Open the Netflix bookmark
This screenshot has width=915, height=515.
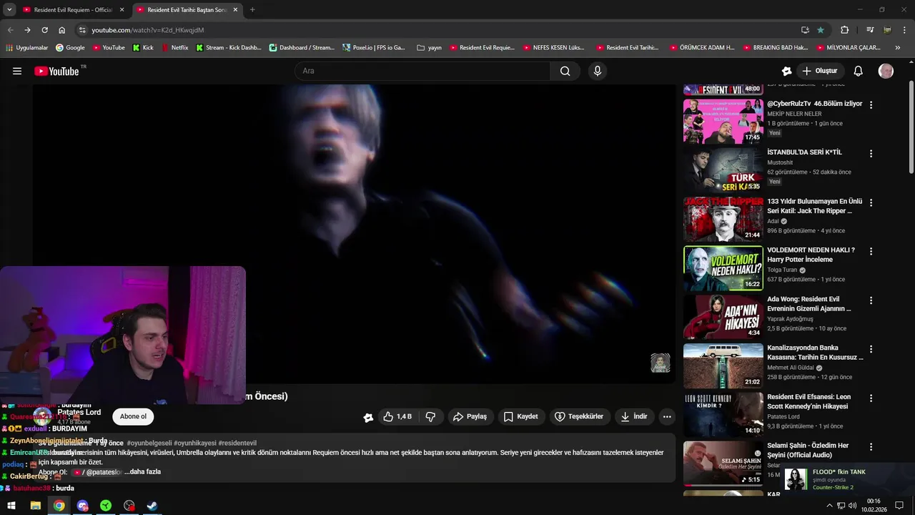[175, 48]
